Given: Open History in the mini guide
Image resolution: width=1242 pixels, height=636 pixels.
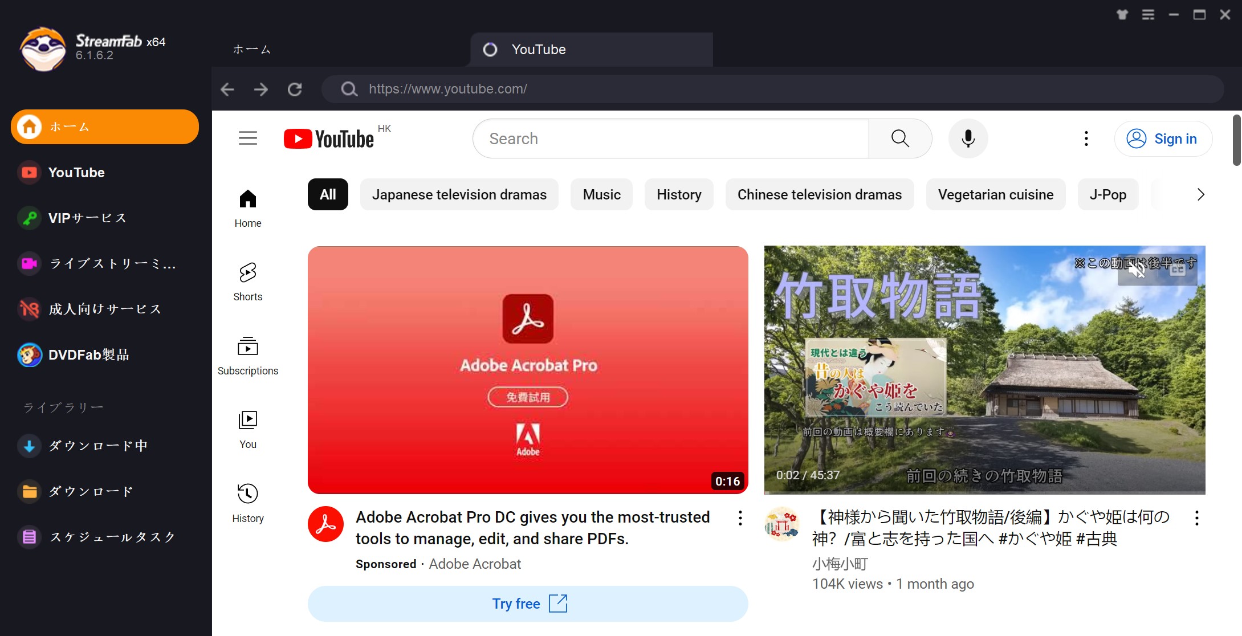Looking at the screenshot, I should (x=248, y=503).
